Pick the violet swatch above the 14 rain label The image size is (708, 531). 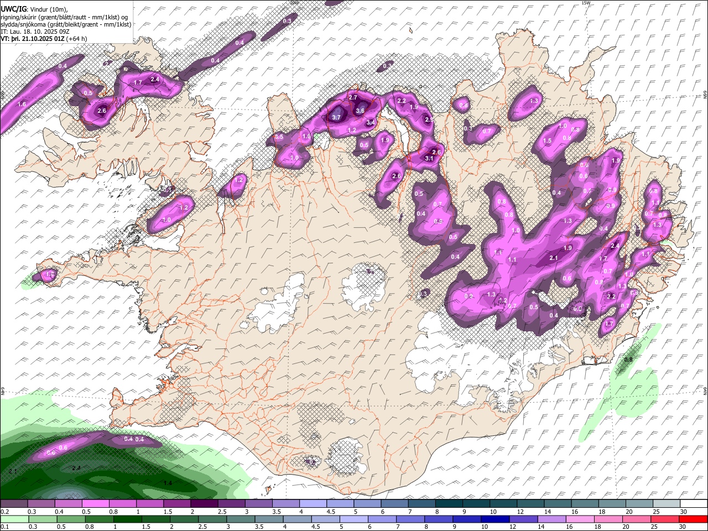pos(551,519)
